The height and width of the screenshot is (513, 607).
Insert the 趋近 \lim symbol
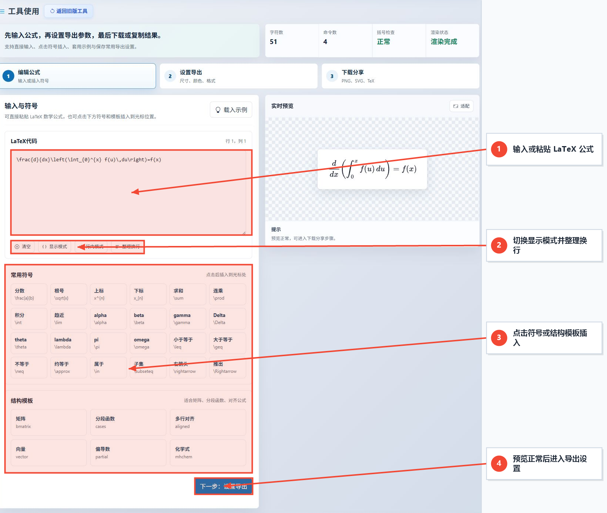pos(68,319)
